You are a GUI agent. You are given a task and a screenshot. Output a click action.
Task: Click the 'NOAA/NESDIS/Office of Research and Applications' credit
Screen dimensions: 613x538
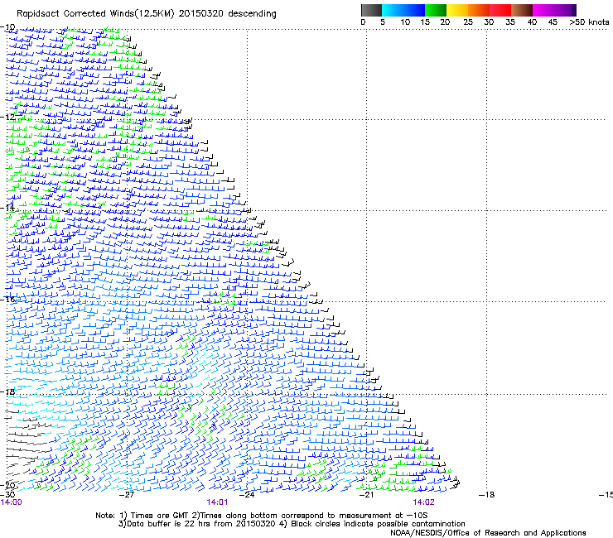(x=488, y=533)
